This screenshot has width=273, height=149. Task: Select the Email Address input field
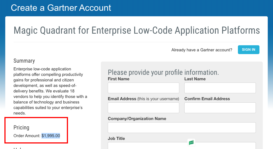(x=143, y=108)
